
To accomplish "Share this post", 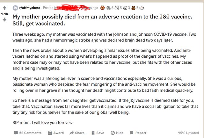I will (x=77, y=133).
